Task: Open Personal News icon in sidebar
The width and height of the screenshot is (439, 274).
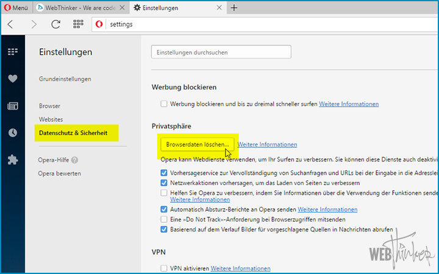Action: pos(12,106)
